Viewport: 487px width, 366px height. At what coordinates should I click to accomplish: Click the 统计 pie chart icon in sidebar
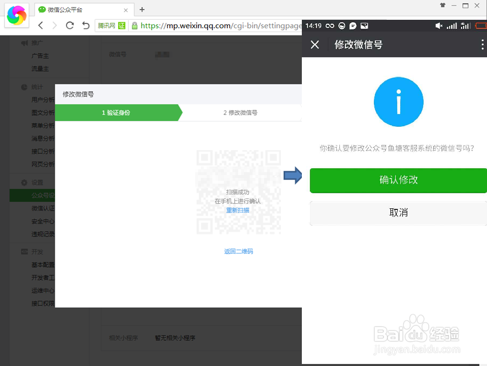[x=24, y=87]
